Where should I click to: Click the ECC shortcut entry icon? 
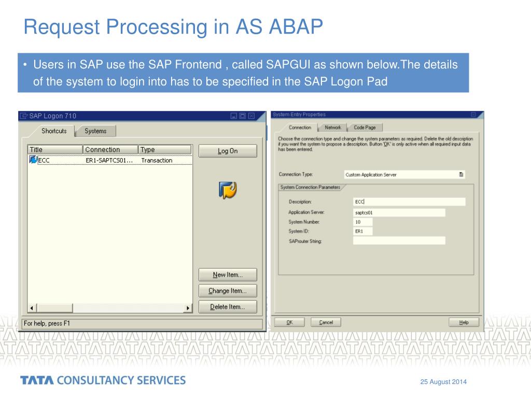coord(33,160)
